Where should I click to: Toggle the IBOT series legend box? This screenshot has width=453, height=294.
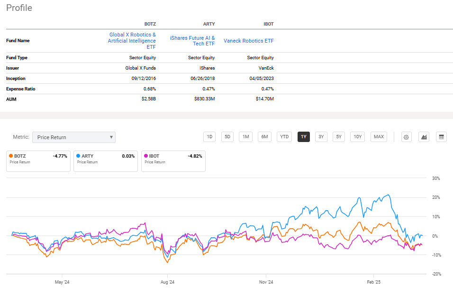(x=173, y=161)
